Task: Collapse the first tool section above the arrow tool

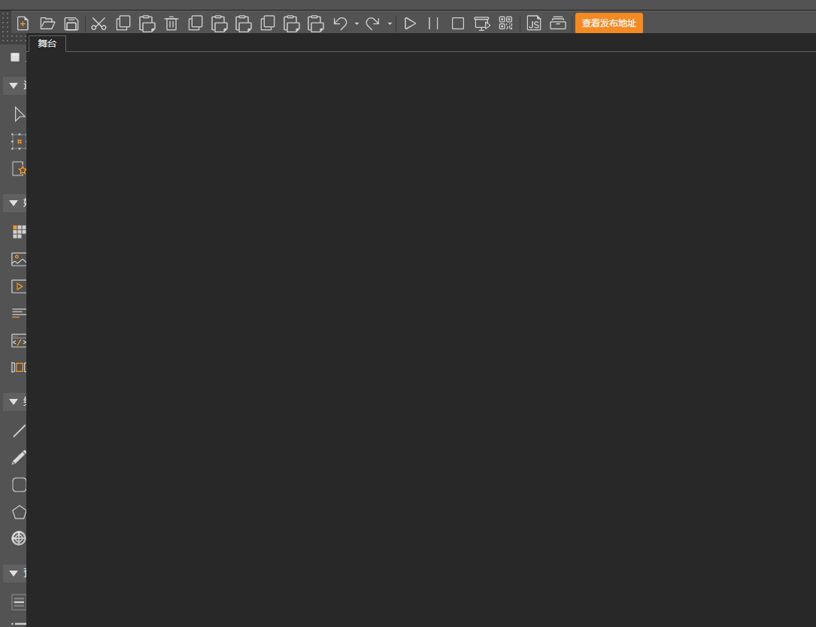Action: (14, 85)
